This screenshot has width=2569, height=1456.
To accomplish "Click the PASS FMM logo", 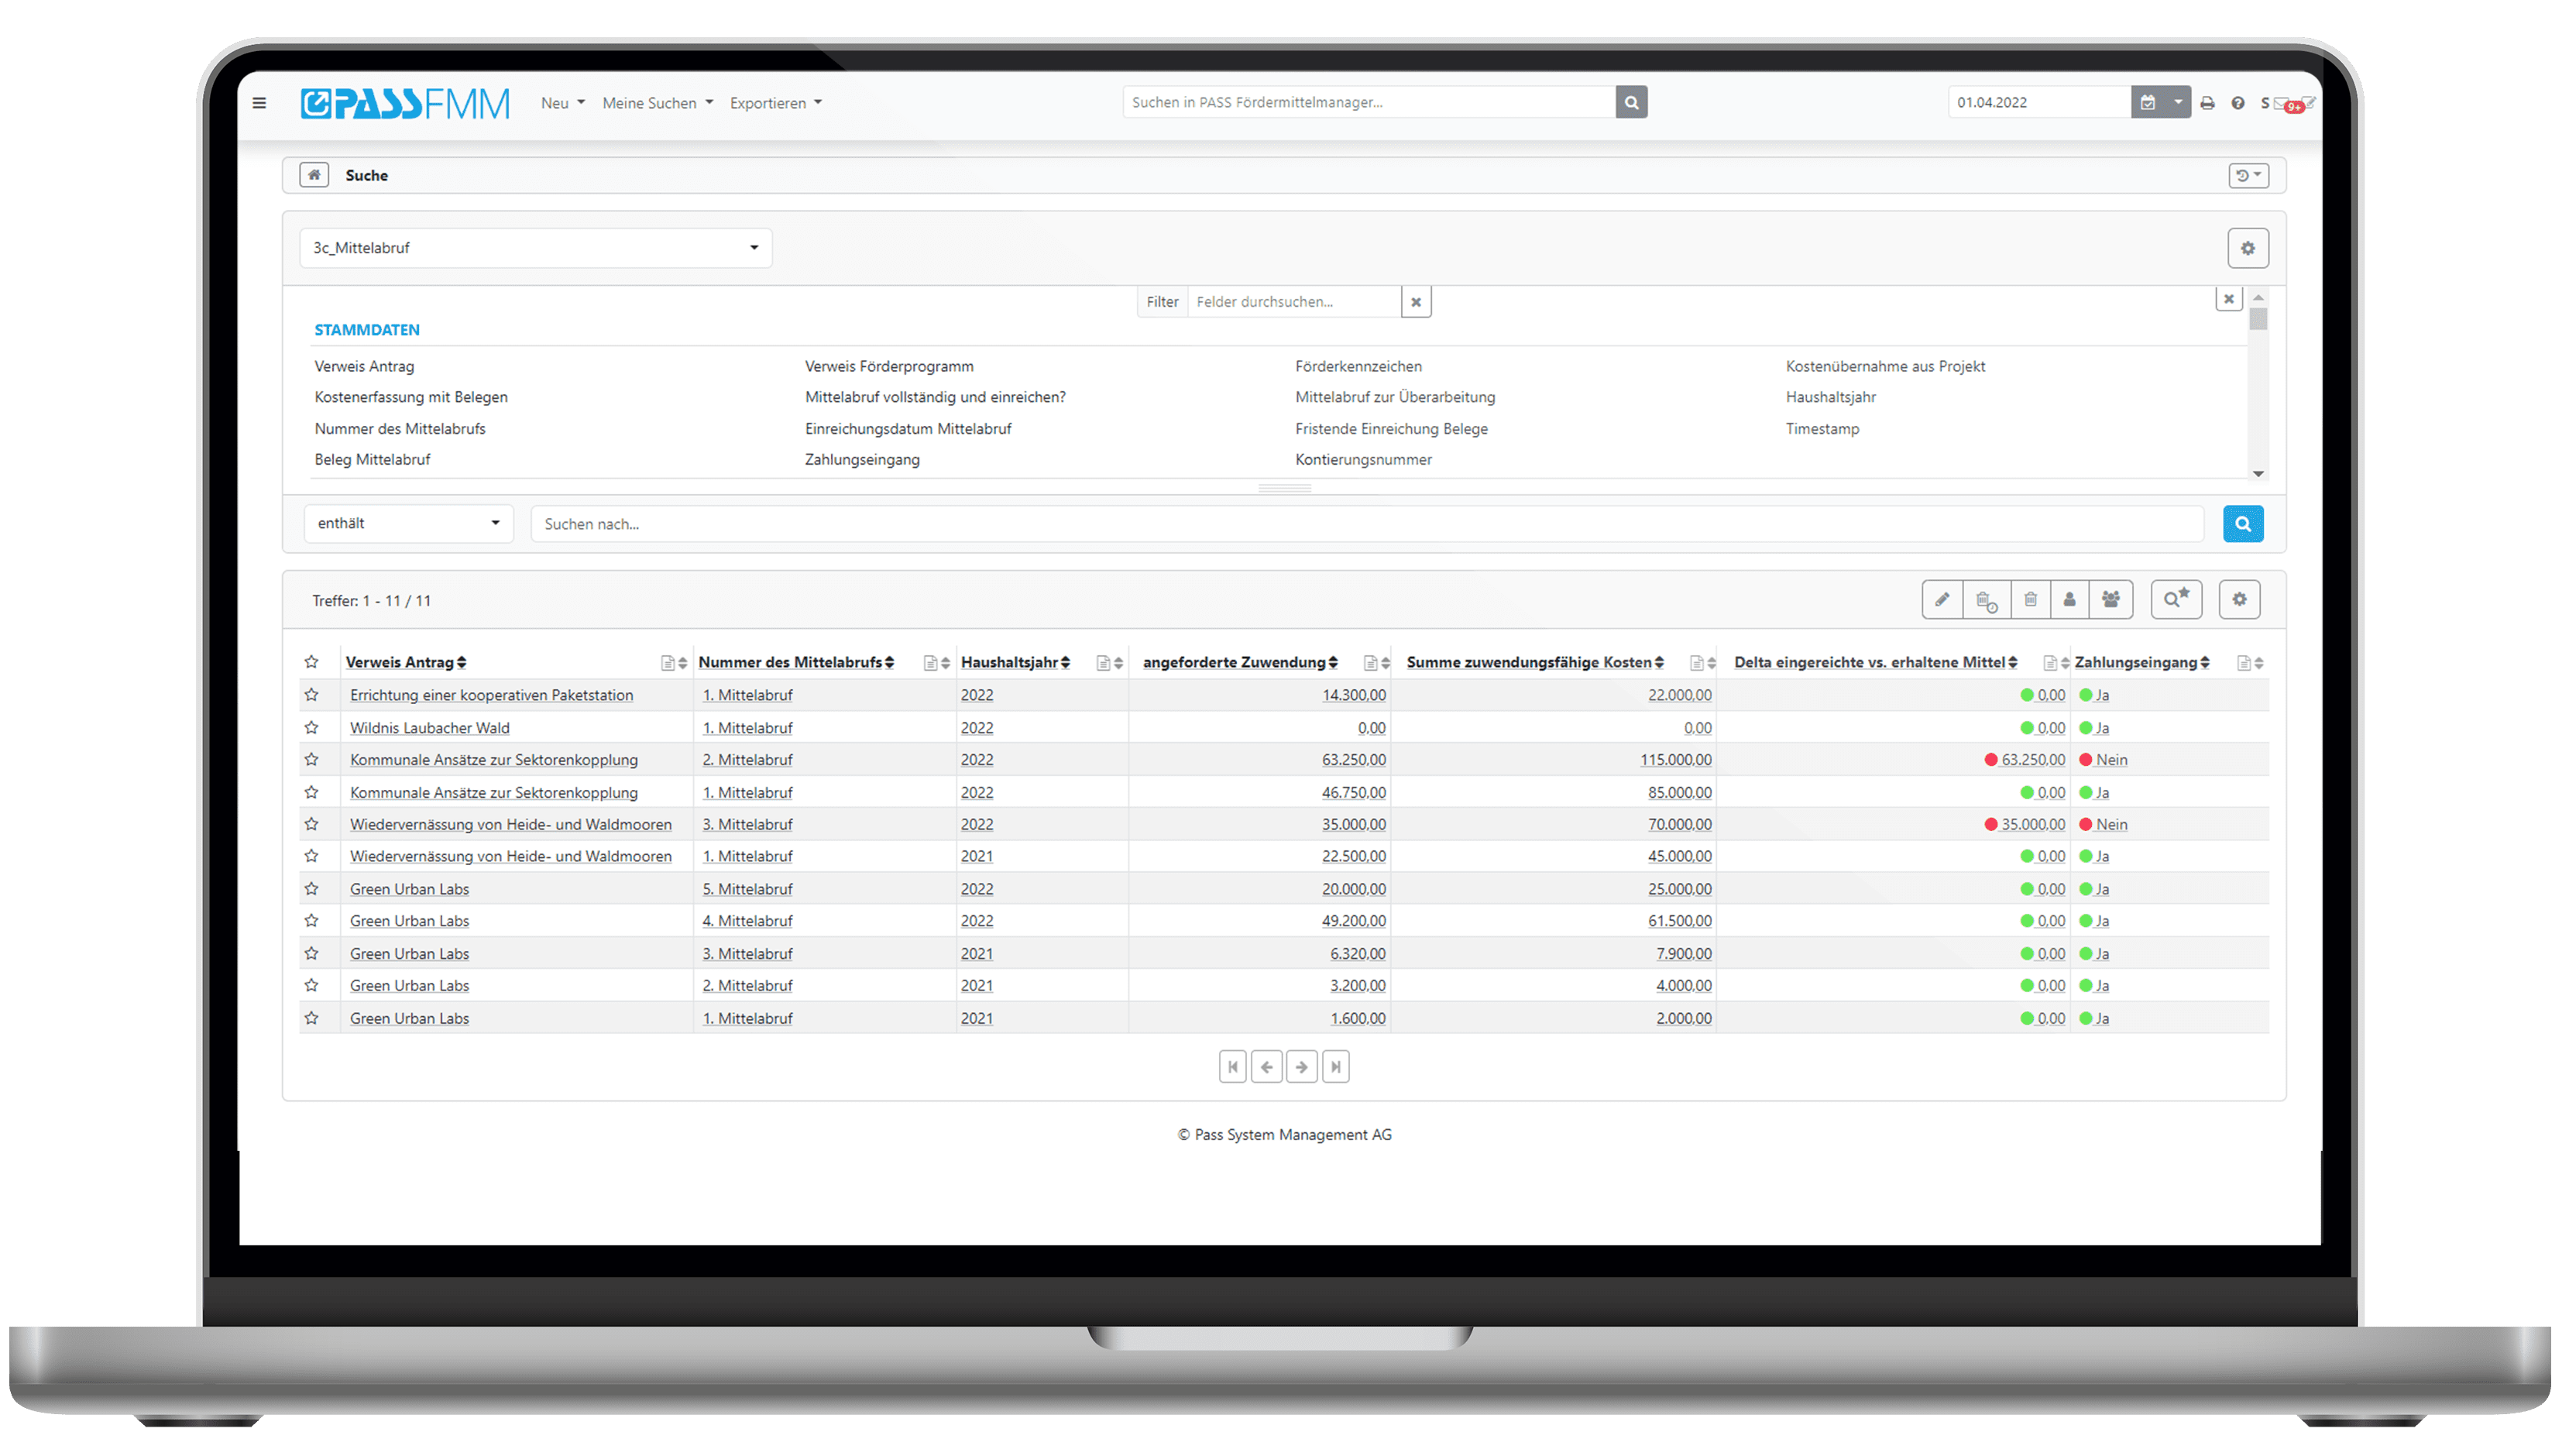I will (405, 103).
